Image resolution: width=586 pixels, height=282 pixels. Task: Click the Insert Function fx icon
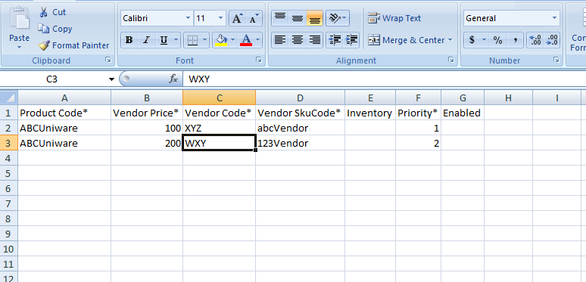[x=173, y=79]
